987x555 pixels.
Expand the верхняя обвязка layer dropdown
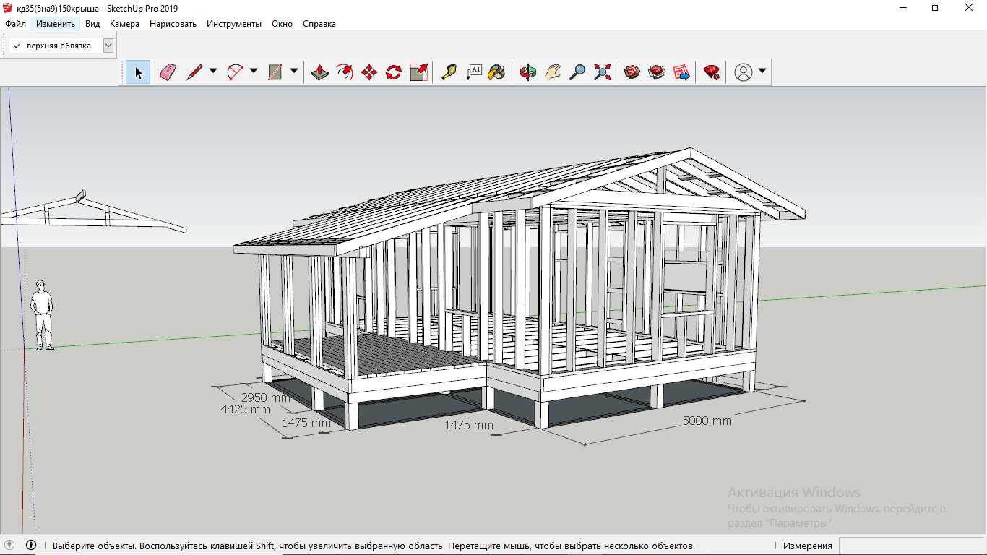(108, 46)
